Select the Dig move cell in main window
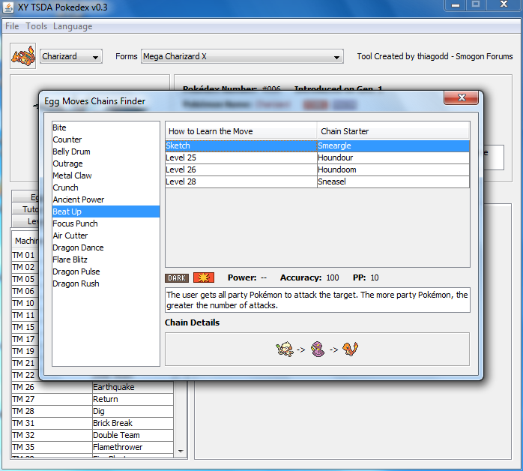Image resolution: width=523 pixels, height=471 pixels. 133,411
